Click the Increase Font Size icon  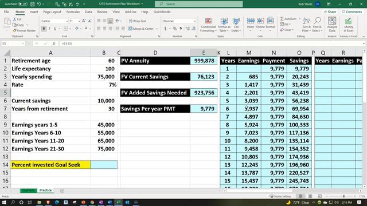pos(84,21)
